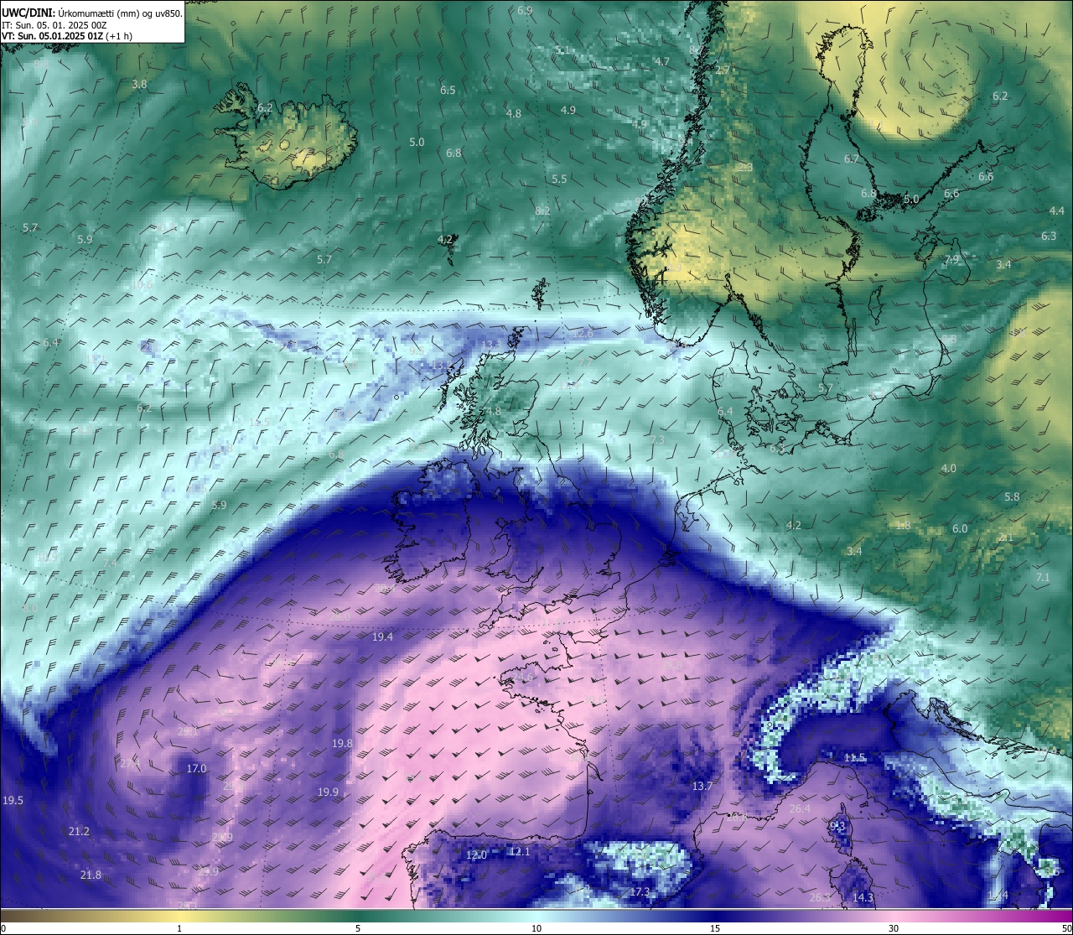Viewport: 1073px width, 935px height.
Task: Click the "19.8" value on the map
Action: pos(342,744)
